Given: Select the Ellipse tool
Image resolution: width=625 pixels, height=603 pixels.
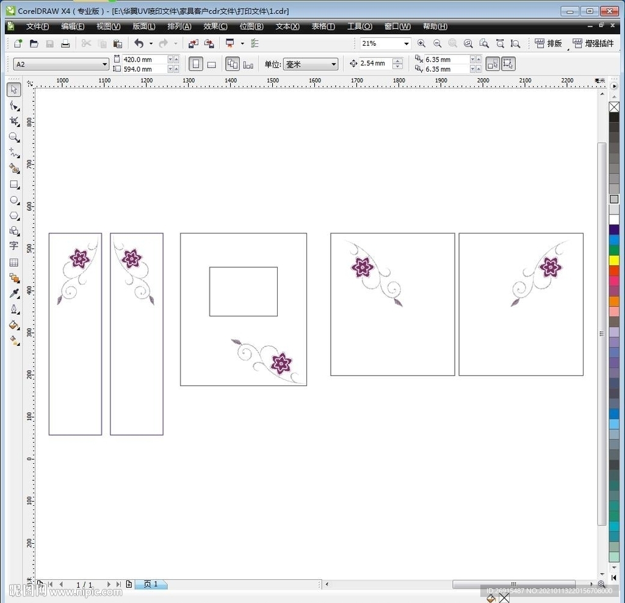Looking at the screenshot, I should tap(15, 200).
